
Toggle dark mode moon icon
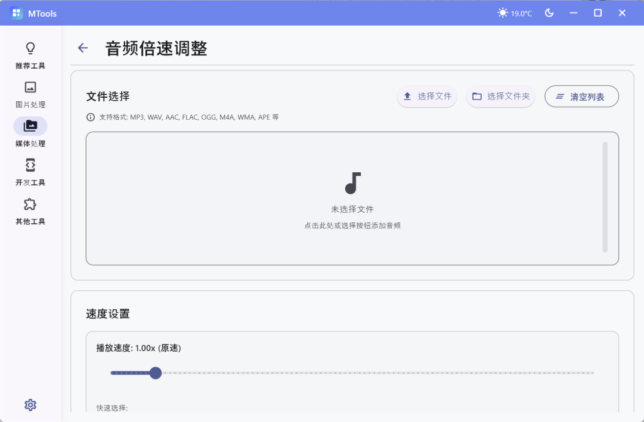pyautogui.click(x=549, y=13)
